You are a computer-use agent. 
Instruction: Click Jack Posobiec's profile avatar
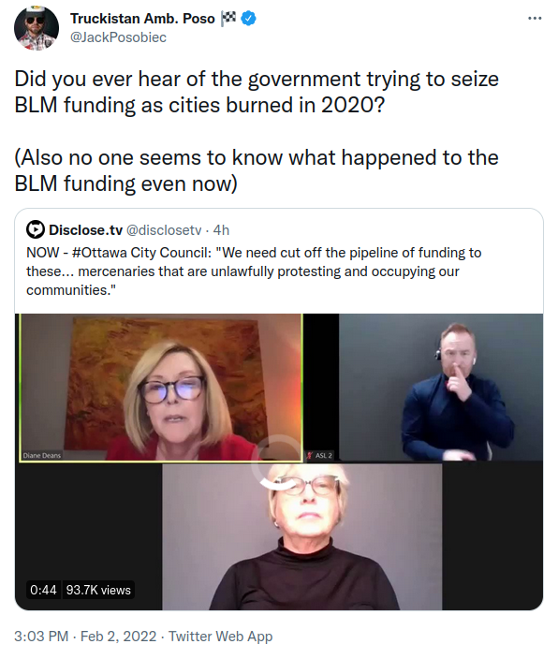click(x=37, y=28)
